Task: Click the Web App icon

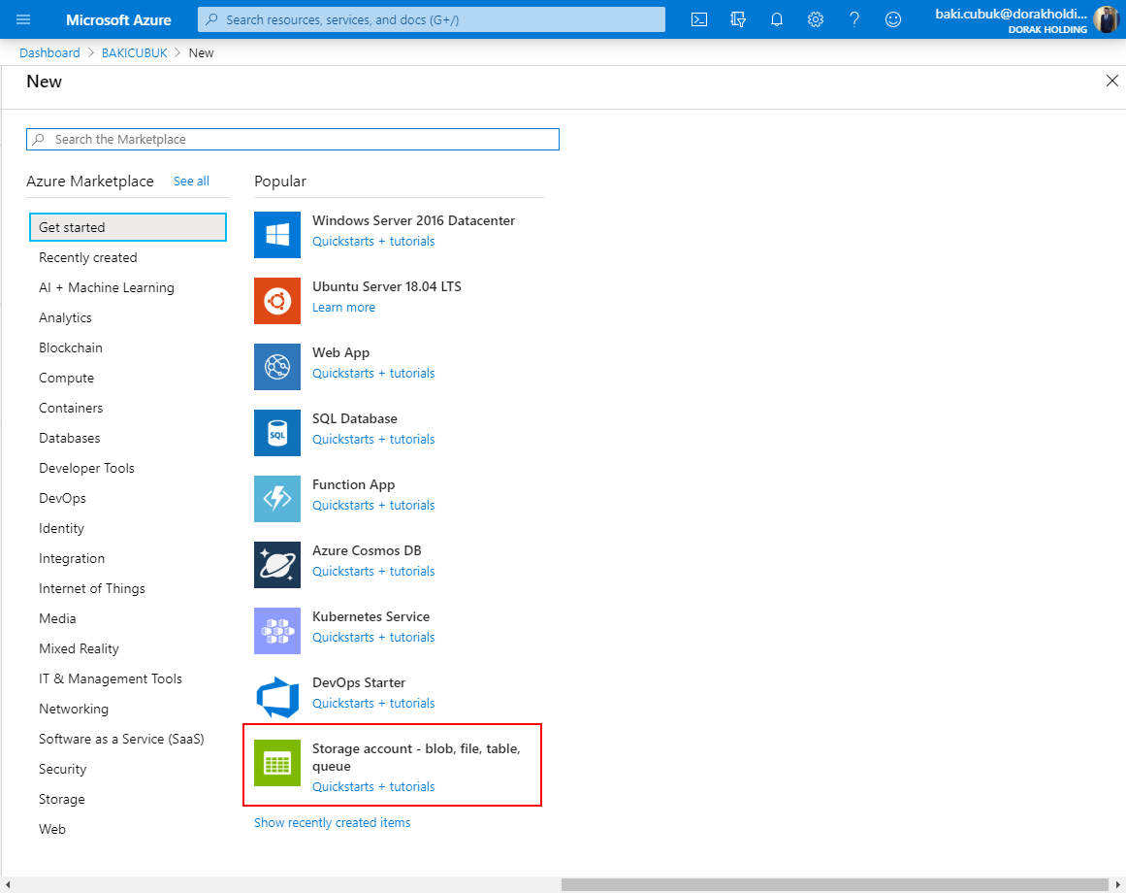Action: tap(277, 367)
